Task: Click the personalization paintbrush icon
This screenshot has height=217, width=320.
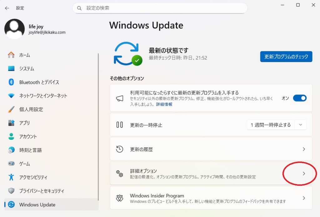Action: [x=11, y=109]
